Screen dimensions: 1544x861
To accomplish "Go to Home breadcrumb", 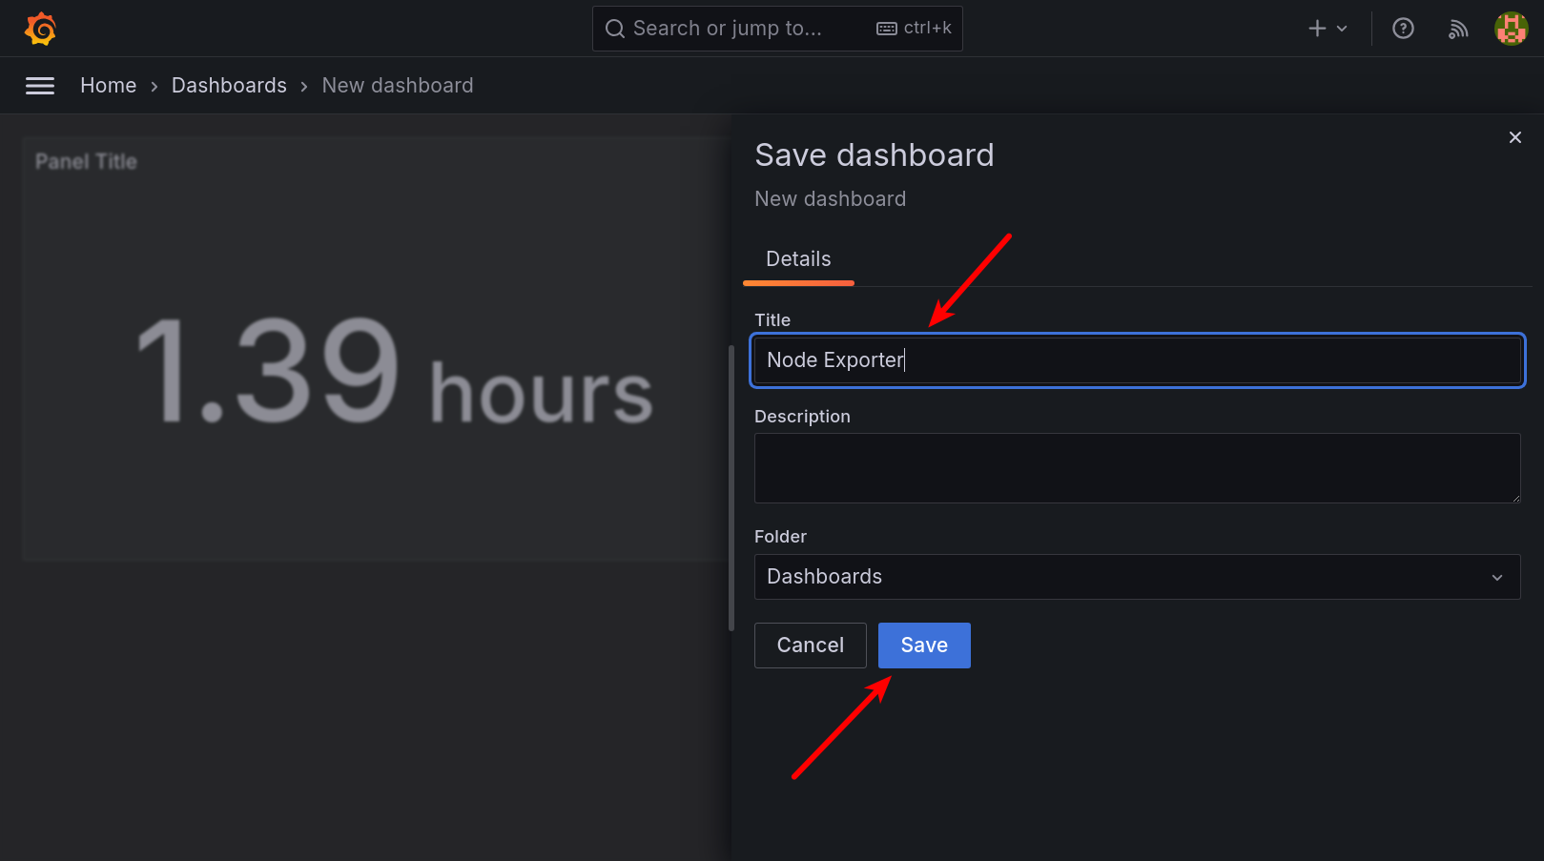I will 109,86.
